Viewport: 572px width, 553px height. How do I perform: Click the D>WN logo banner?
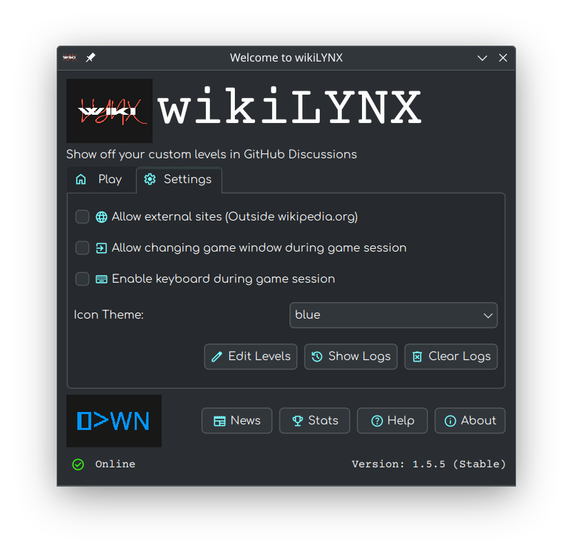(114, 420)
